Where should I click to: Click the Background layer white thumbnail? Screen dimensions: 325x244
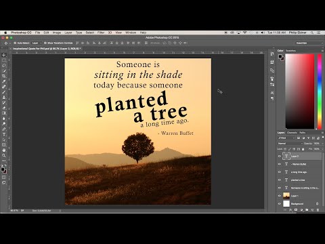[x=286, y=203]
